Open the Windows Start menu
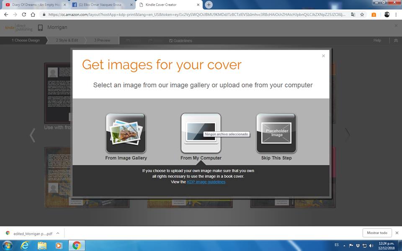This screenshot has height=251, width=402. [8, 246]
